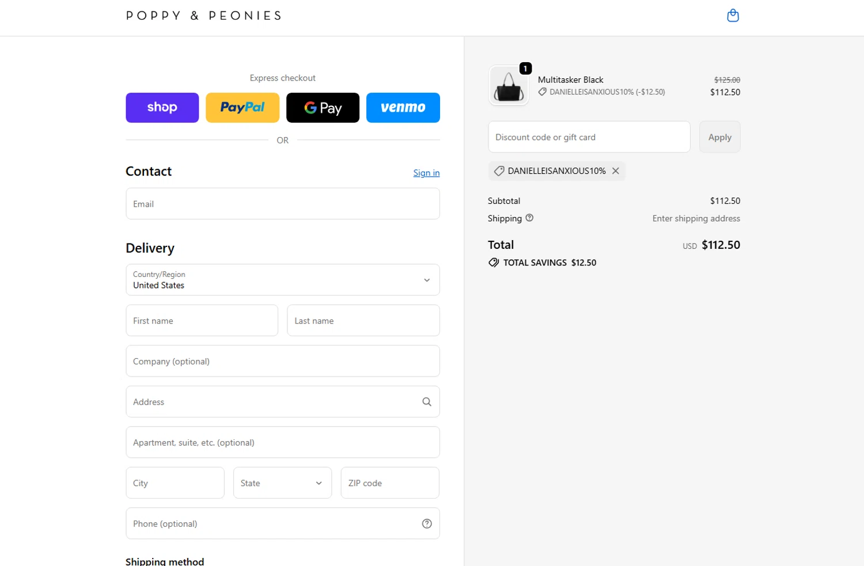Click the USD $112.50 total amount

coord(711,245)
